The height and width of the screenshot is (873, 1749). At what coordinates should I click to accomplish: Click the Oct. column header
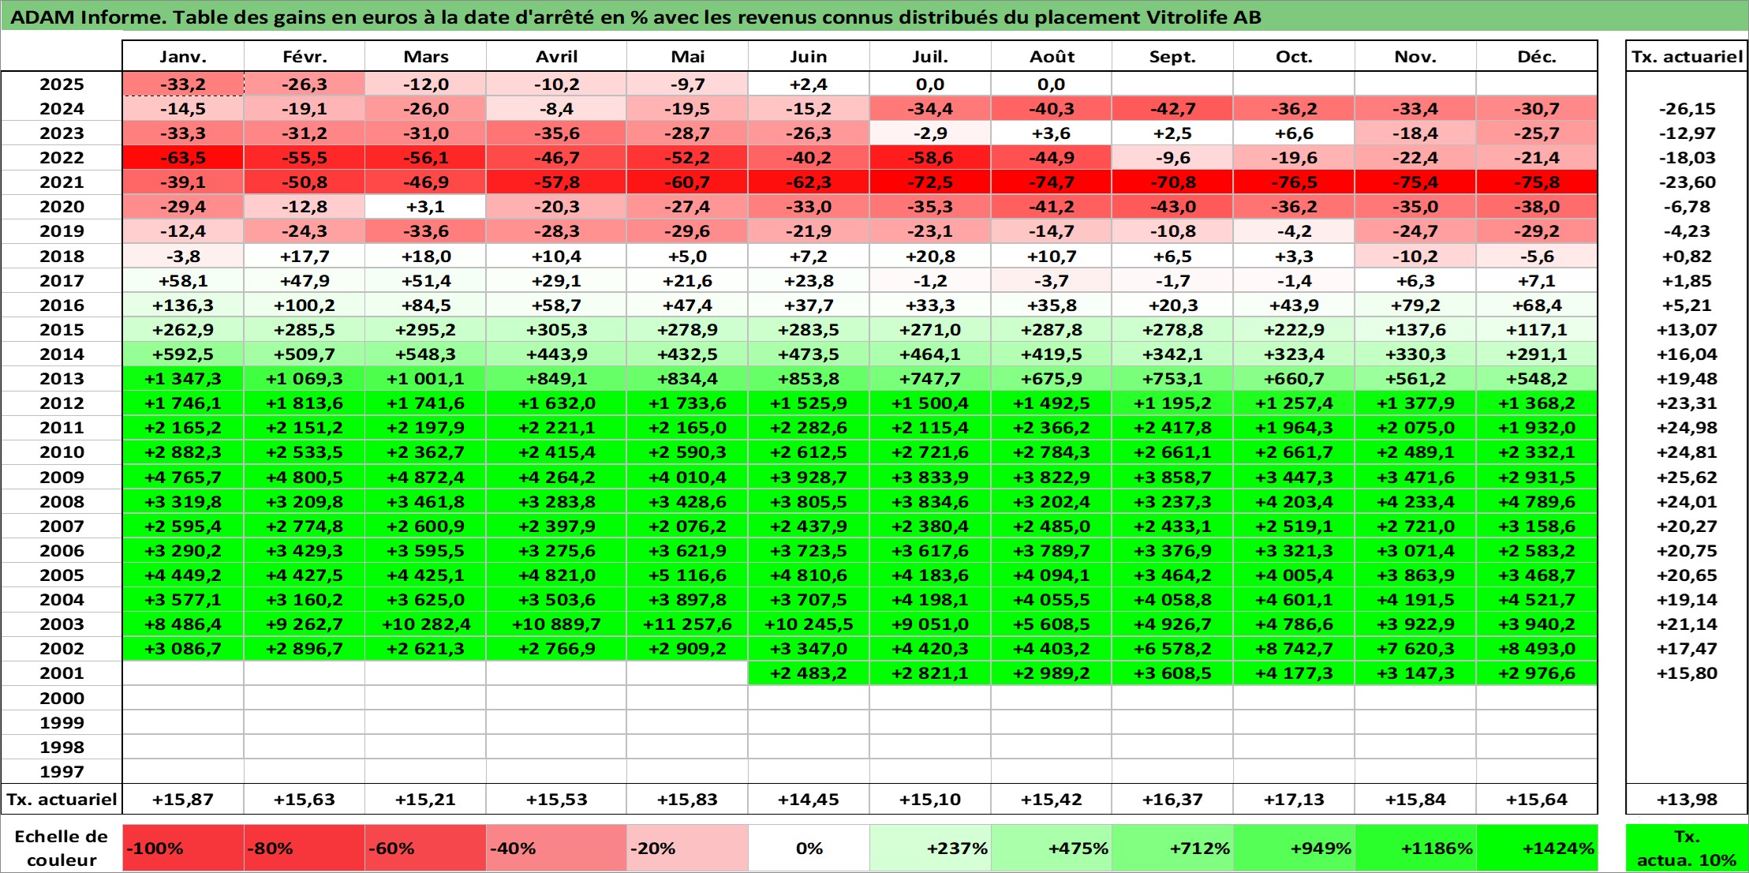(x=1294, y=56)
